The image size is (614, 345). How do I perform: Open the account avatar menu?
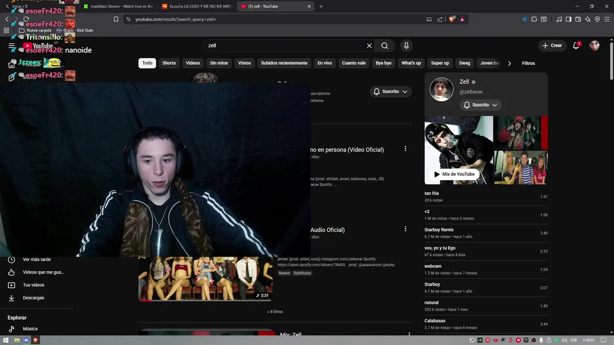[594, 46]
